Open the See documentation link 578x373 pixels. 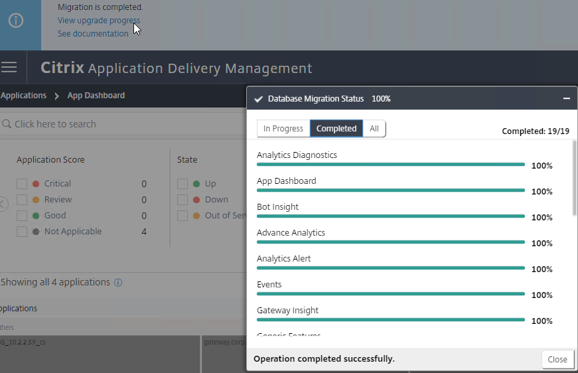[93, 34]
